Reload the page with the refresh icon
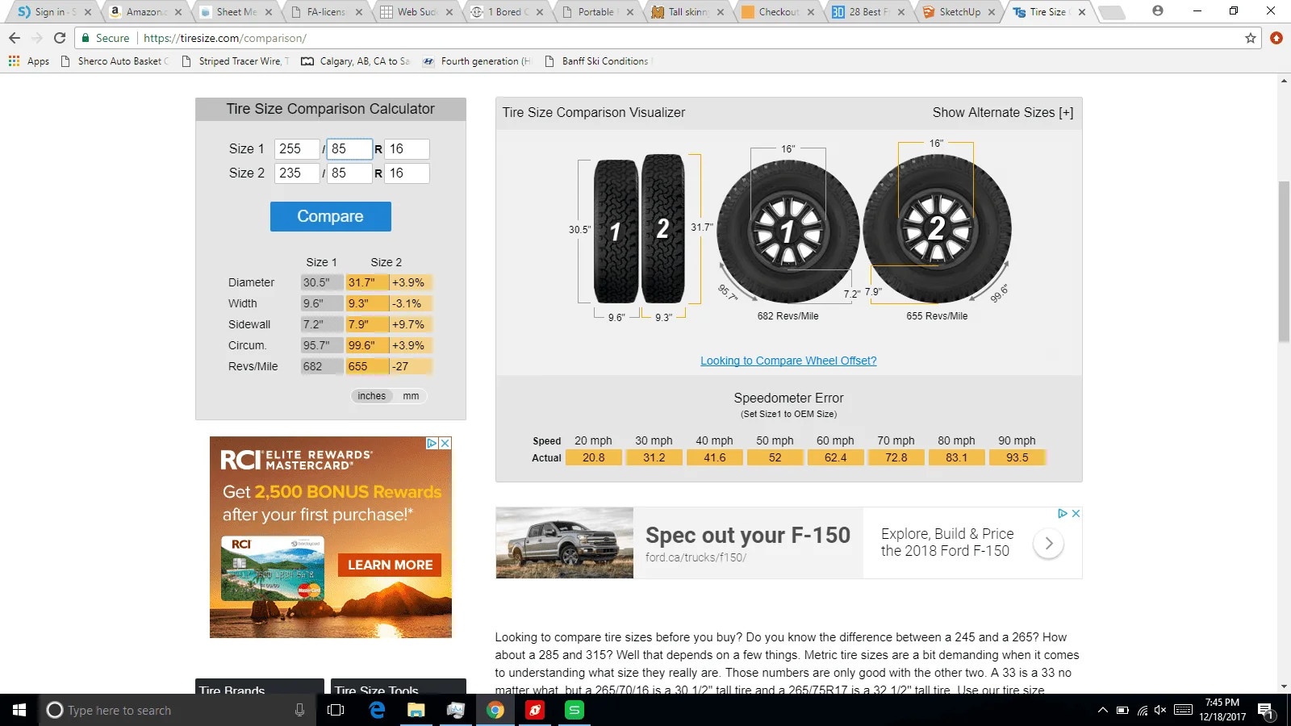The image size is (1291, 726). [x=60, y=38]
